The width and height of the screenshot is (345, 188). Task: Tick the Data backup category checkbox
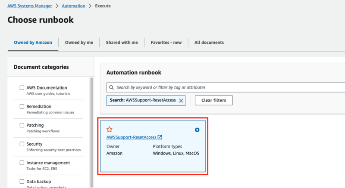tap(22, 182)
